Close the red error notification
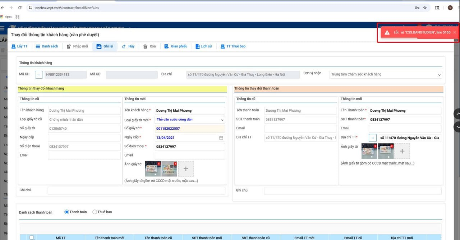460x240 pixels. coord(455,32)
